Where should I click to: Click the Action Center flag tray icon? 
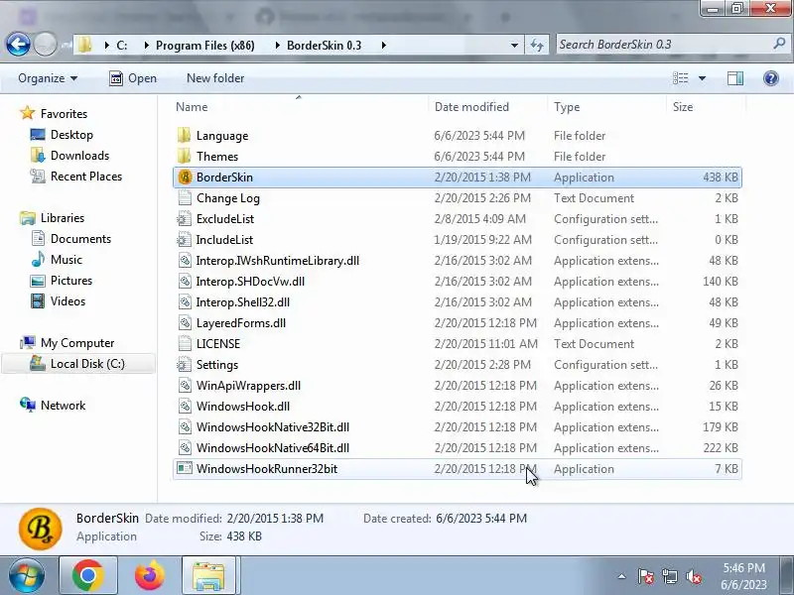[645, 576]
